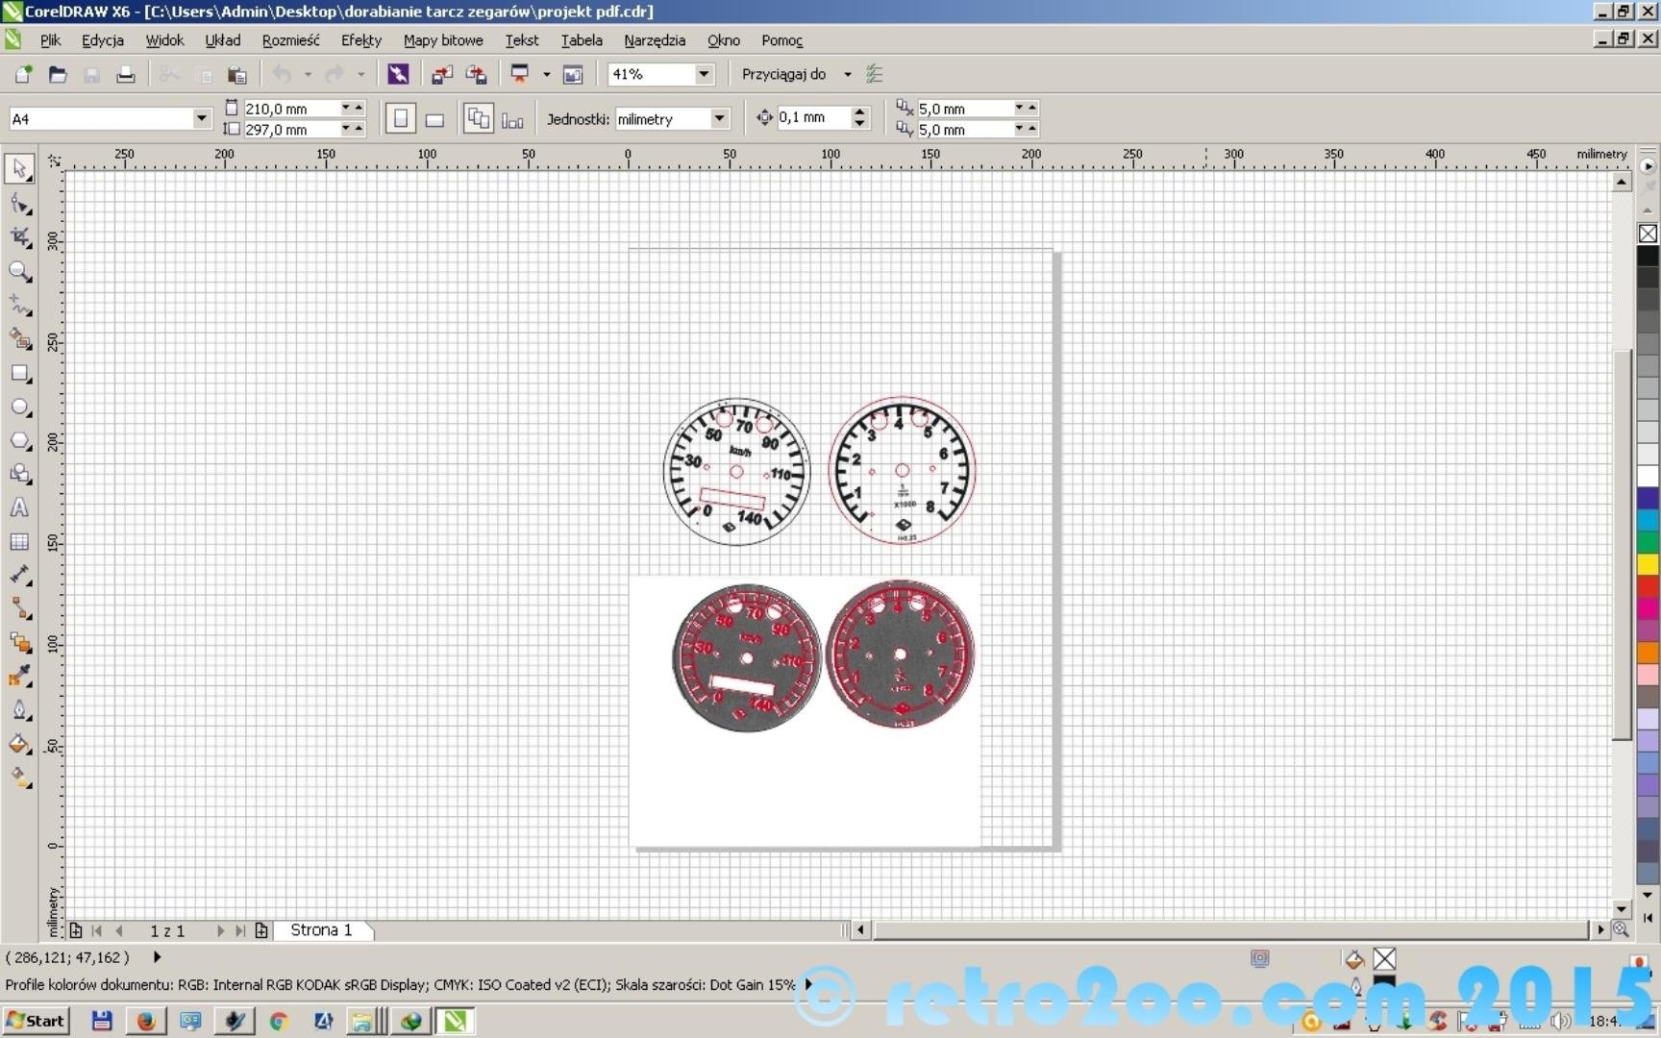Switch page to landscape orientation
Image resolution: width=1661 pixels, height=1038 pixels.
434,120
